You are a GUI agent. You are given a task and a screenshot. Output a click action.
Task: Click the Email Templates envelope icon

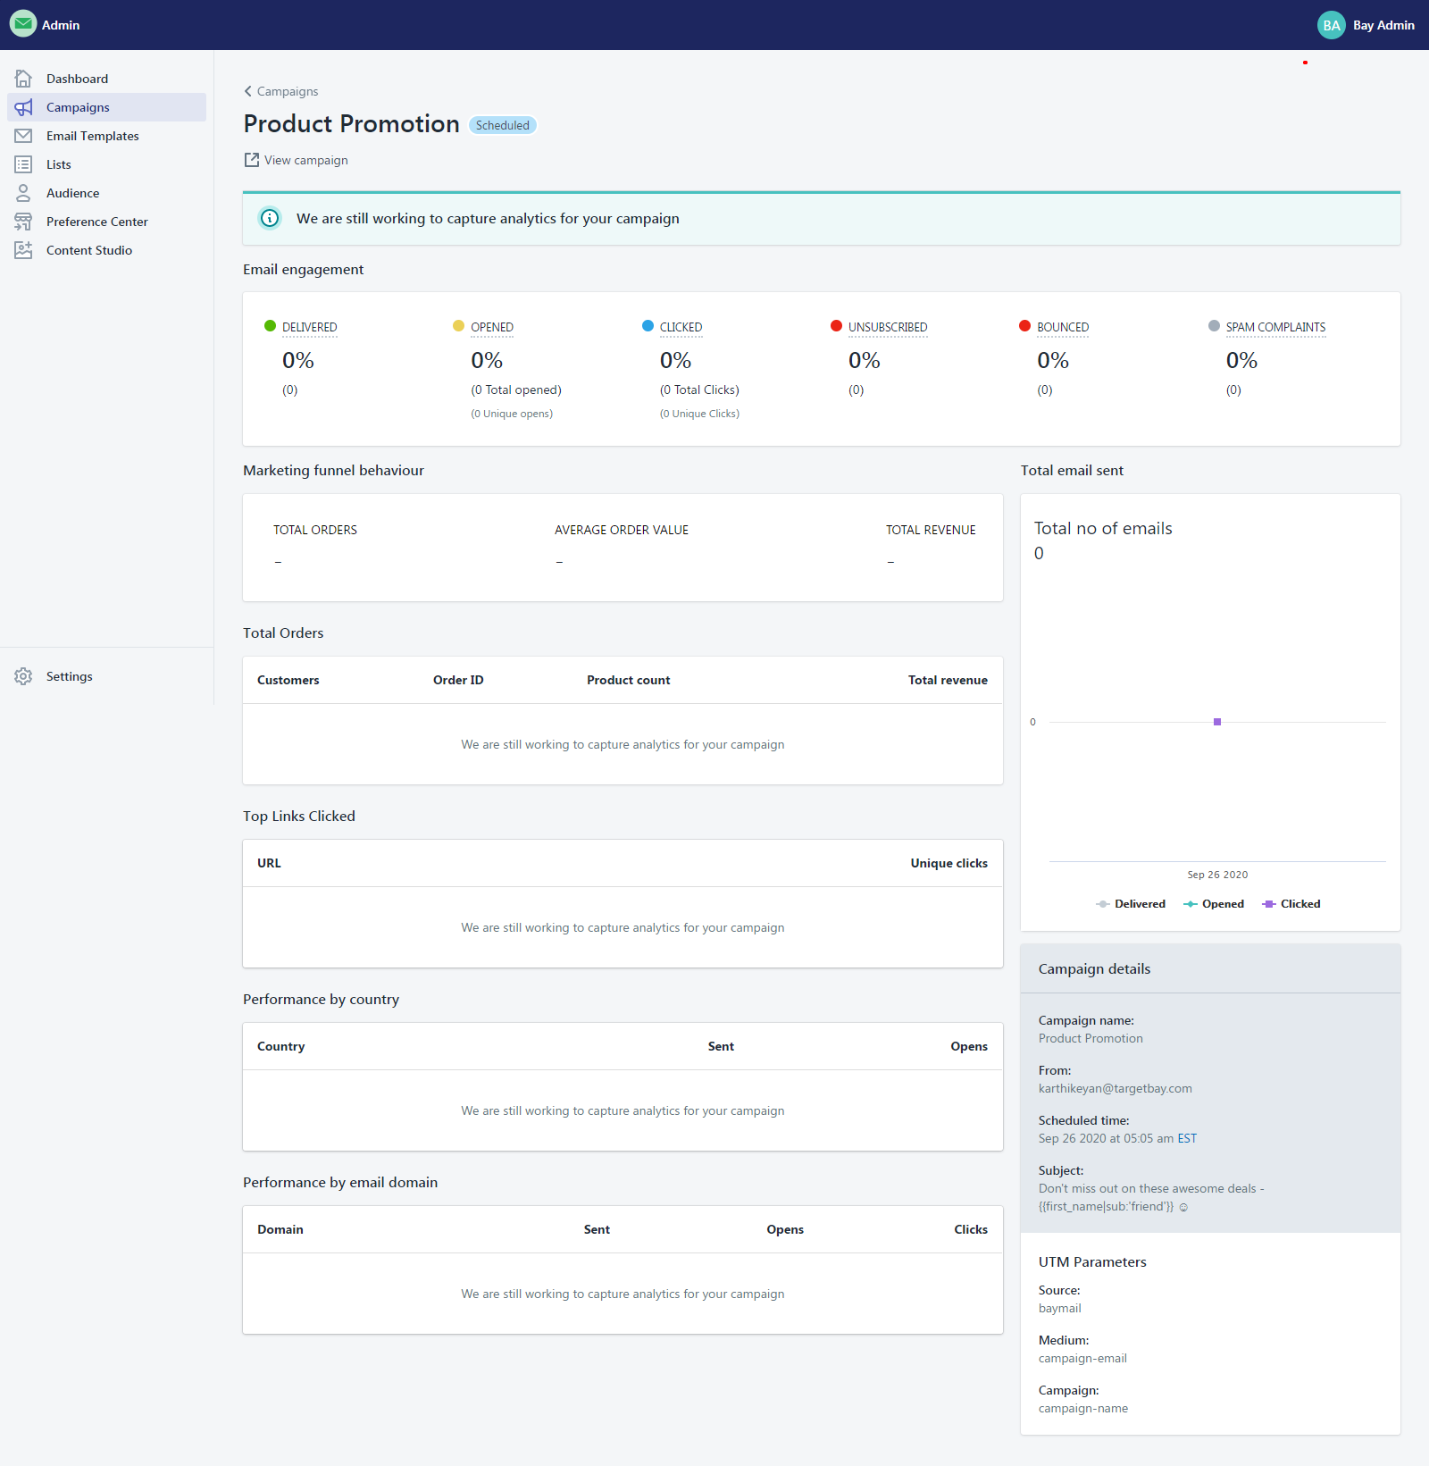[23, 136]
